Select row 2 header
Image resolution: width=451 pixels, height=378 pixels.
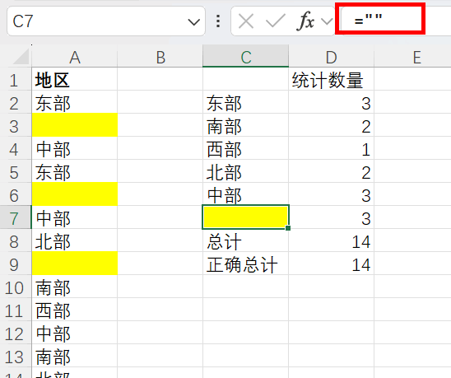pos(16,102)
